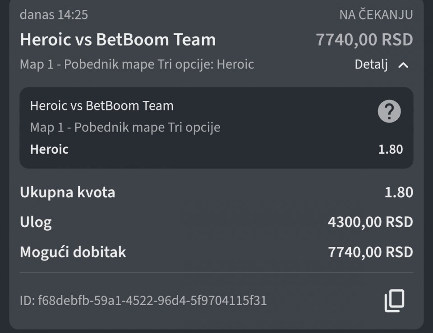Select the Heroic vs BetBoom Team header title
Screen dimensions: 433x333
pos(118,40)
